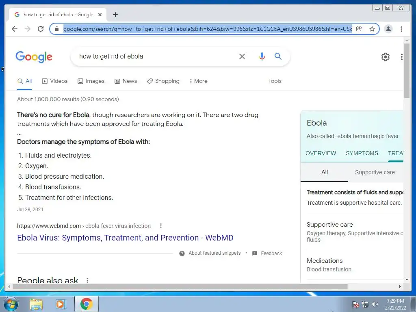
Task: Open File Explorer from the taskbar
Action: 36,304
